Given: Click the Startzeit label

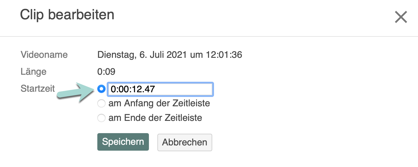Looking at the screenshot, I should click(38, 88).
